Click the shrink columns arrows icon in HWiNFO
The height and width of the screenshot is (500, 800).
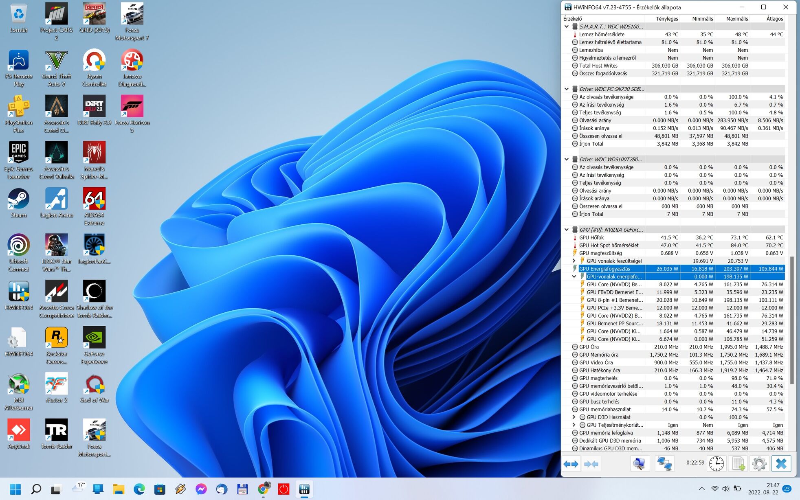tap(591, 464)
